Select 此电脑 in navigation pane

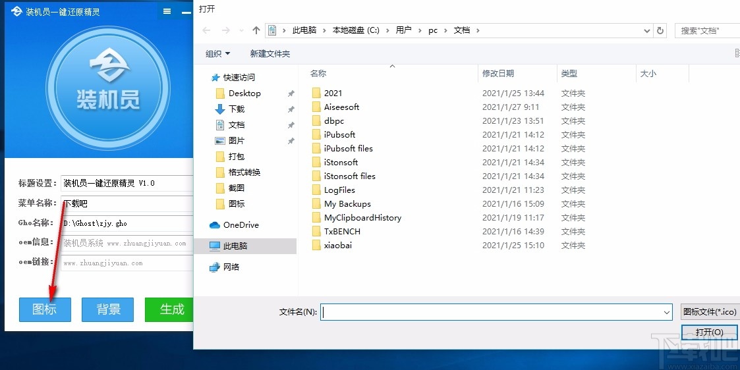click(235, 246)
